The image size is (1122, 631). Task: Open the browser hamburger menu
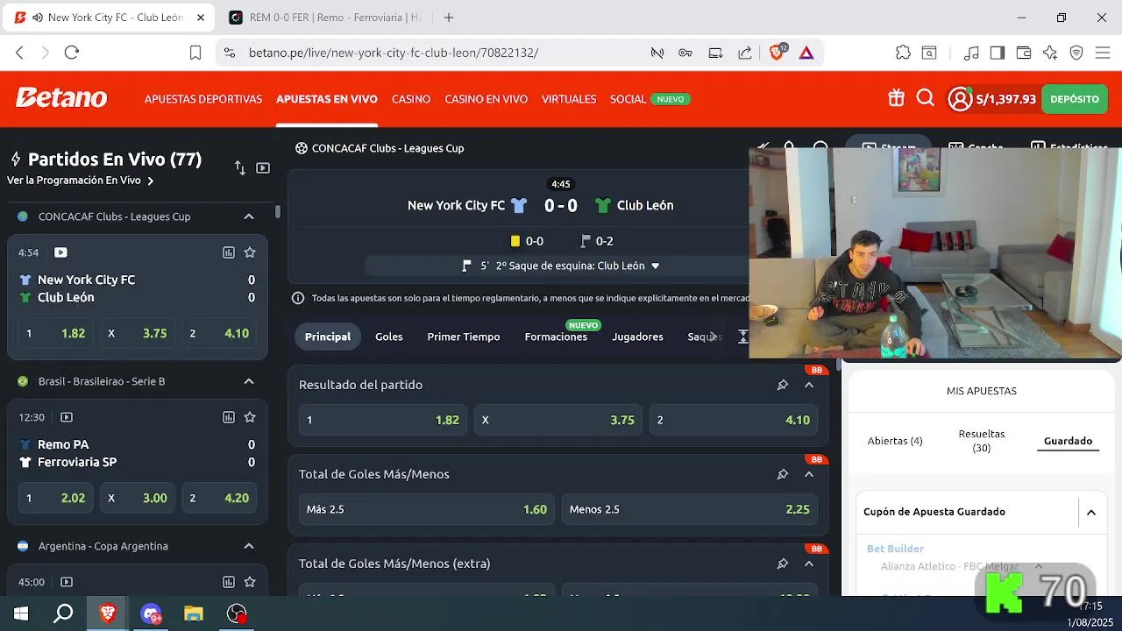point(1103,53)
